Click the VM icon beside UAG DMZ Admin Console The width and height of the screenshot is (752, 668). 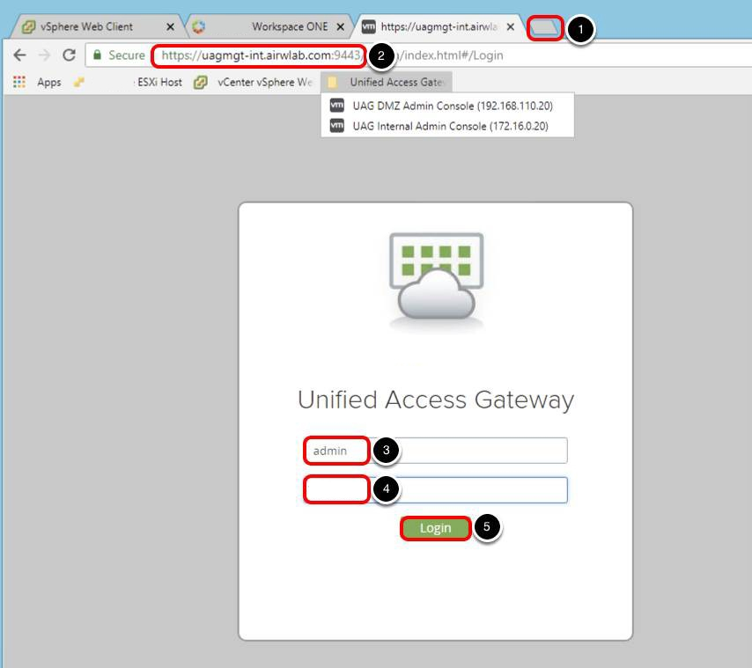click(337, 106)
